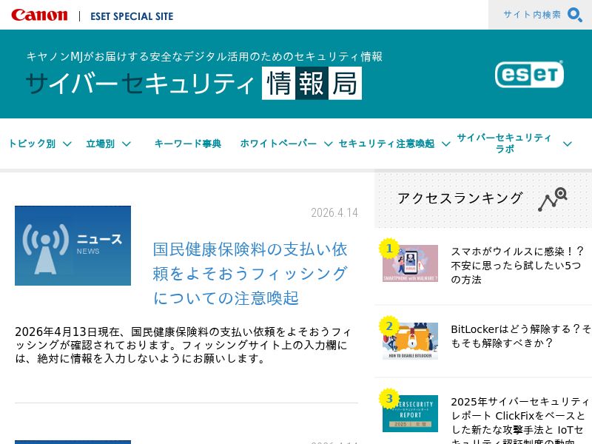Open the ニュース antenna thumbnail image

point(73,246)
